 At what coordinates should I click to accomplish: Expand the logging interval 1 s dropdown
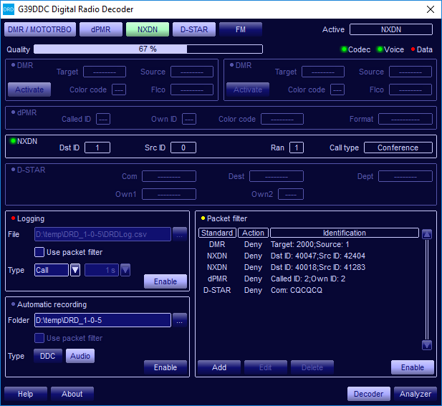[125, 270]
